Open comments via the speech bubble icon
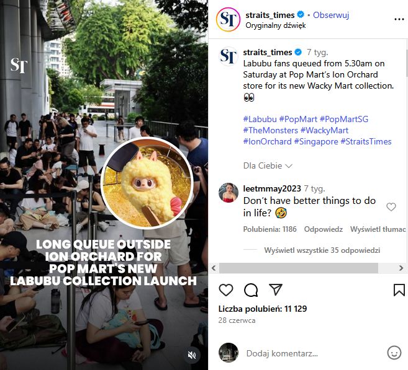Image resolution: width=408 pixels, height=370 pixels. [251, 290]
